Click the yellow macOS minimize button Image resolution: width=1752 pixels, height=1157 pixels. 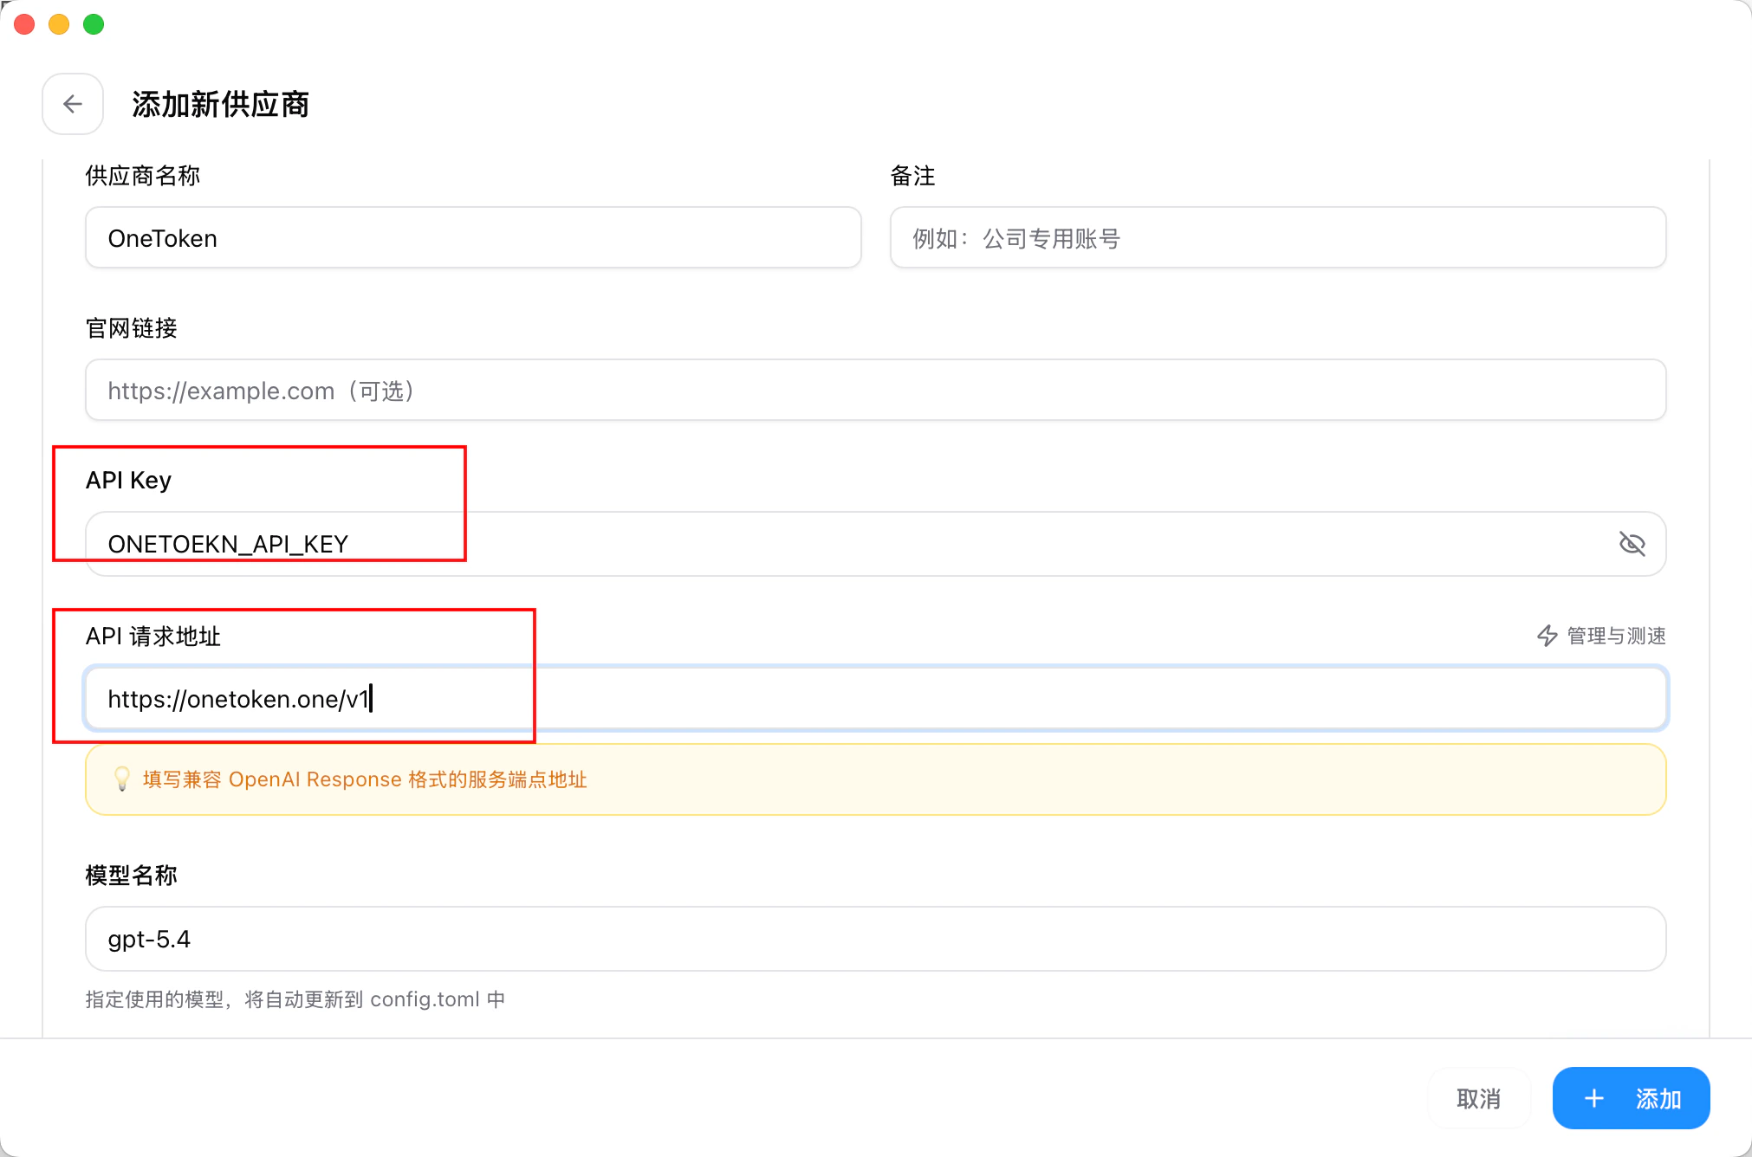click(x=59, y=24)
